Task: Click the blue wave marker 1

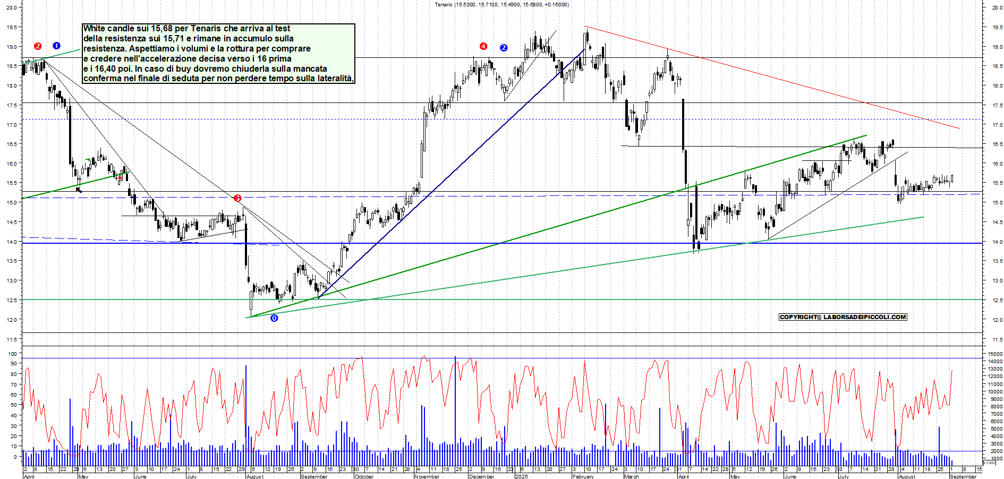Action: (56, 46)
